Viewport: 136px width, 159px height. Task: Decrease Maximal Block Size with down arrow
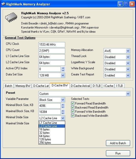pyautogui.click(x=63, y=113)
